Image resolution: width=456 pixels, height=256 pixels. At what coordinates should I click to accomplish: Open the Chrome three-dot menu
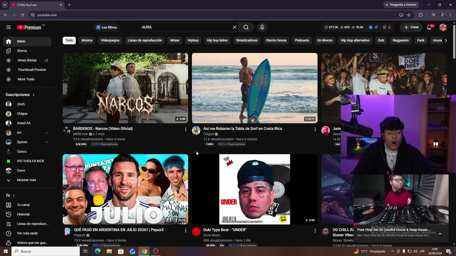click(x=450, y=15)
